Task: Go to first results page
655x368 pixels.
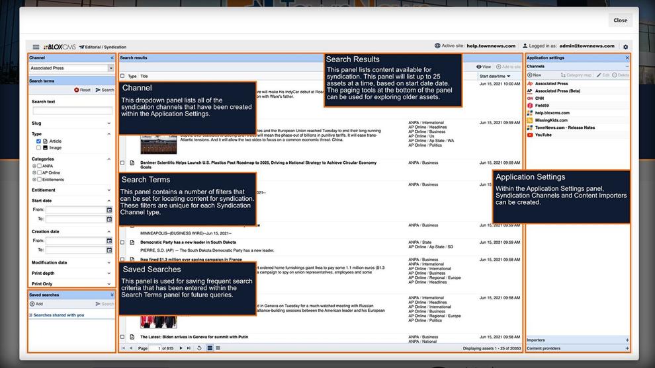Action: [123, 348]
